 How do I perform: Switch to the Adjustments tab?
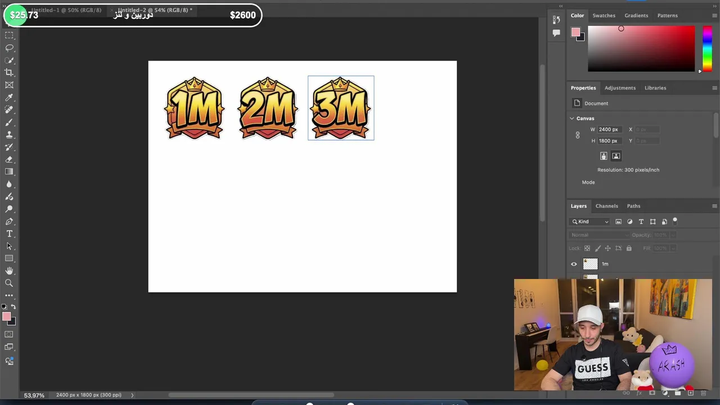620,88
